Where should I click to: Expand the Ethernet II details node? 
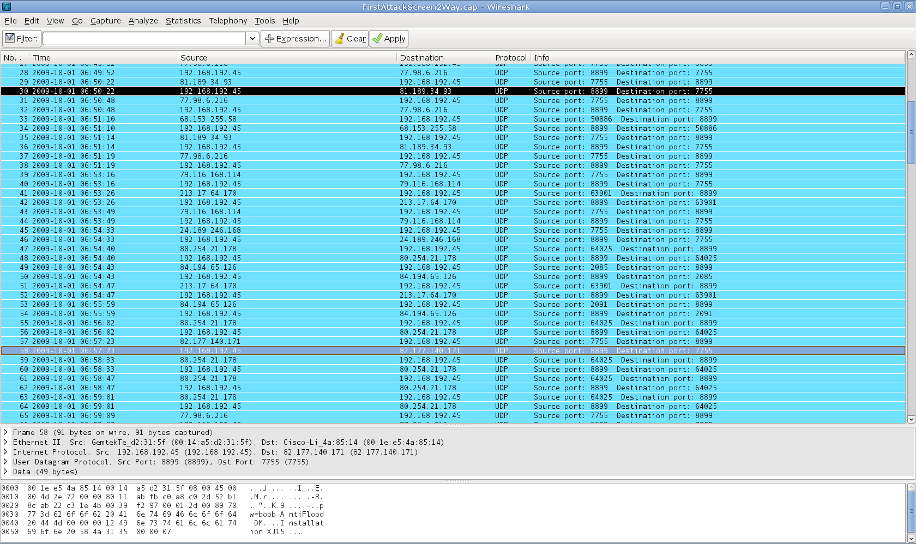tap(5, 442)
